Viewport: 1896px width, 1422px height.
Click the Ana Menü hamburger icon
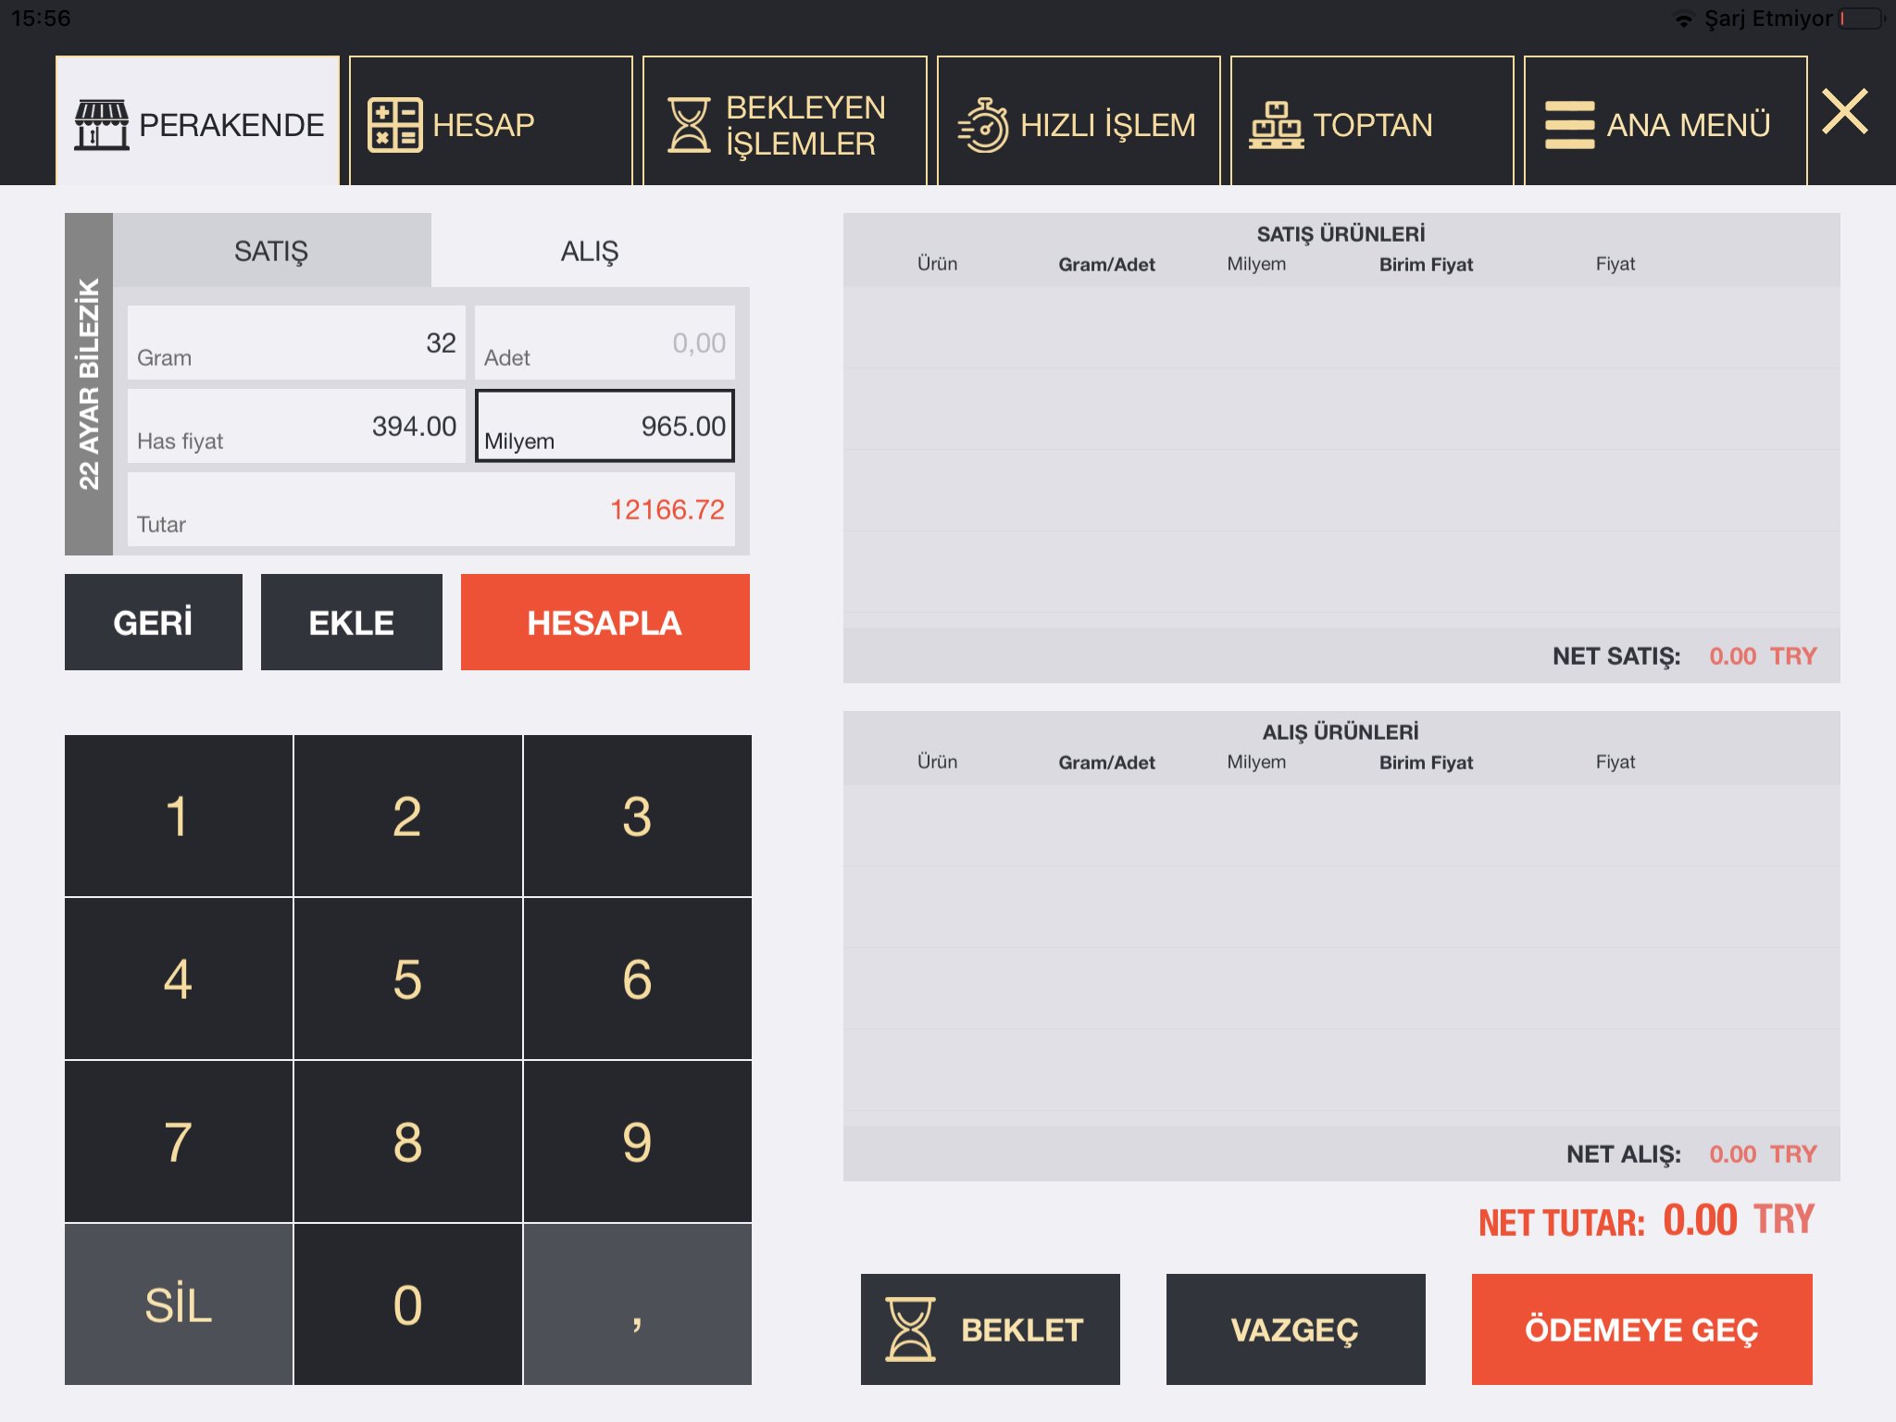(x=1569, y=124)
